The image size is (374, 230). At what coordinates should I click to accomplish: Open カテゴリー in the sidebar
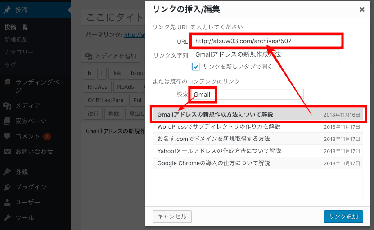point(19,52)
